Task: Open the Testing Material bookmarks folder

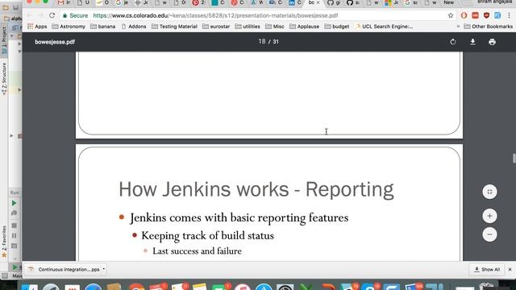Action: [x=174, y=27]
